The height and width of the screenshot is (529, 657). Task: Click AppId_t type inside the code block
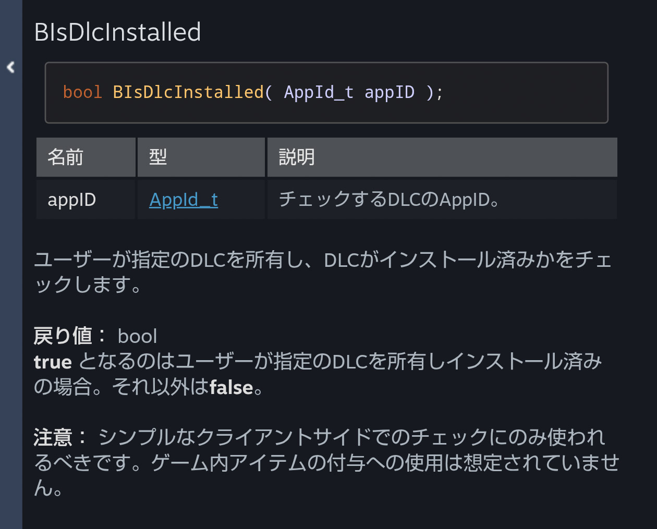319,92
